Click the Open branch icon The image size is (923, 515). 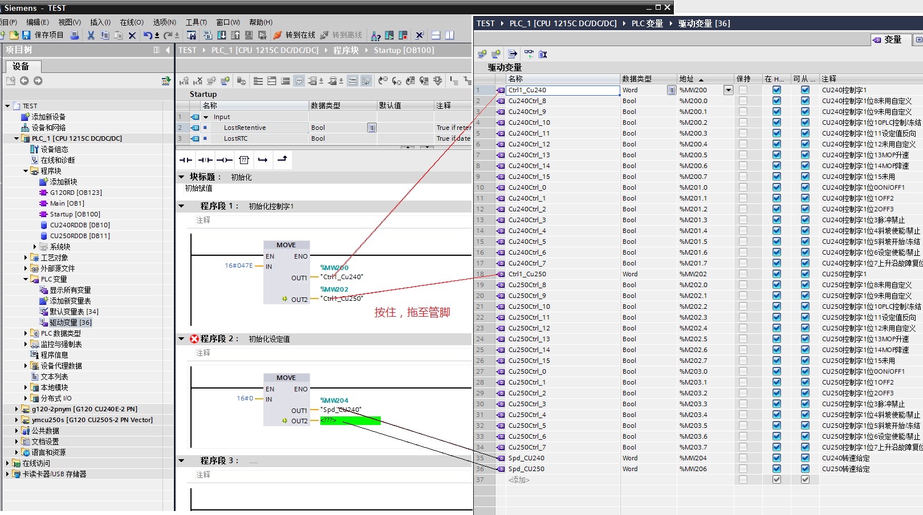[x=263, y=160]
